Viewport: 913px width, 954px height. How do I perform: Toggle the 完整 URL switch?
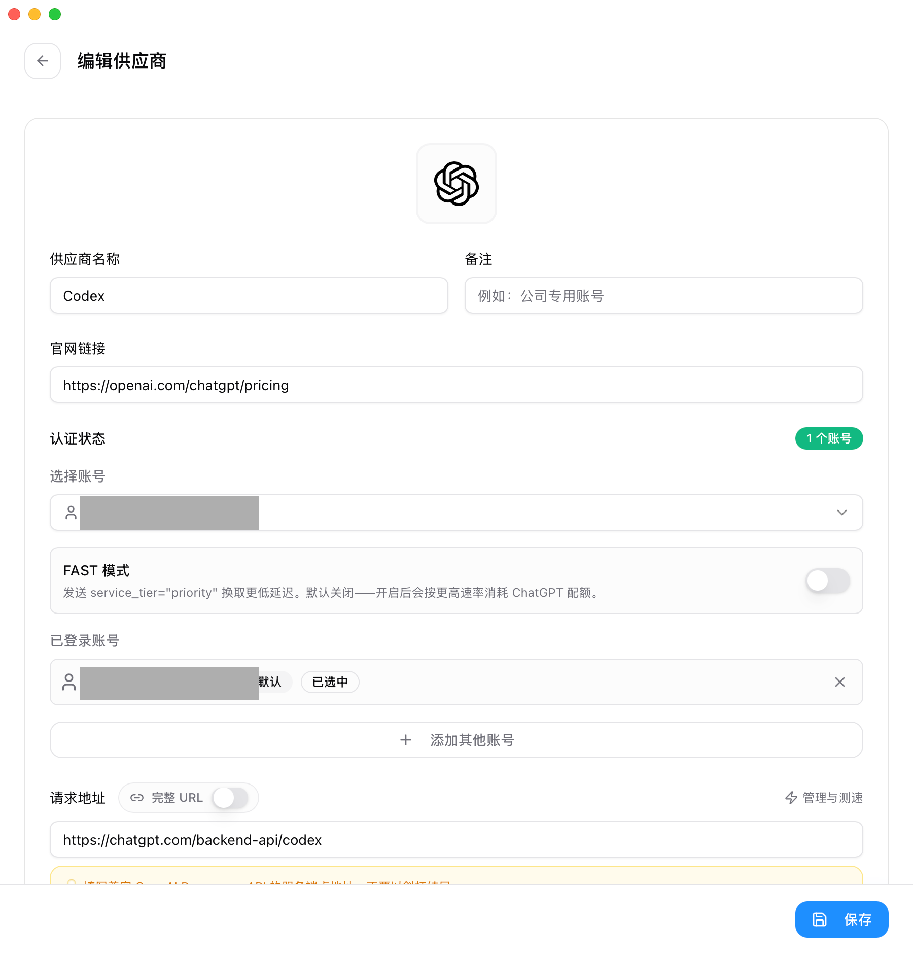[x=231, y=798]
